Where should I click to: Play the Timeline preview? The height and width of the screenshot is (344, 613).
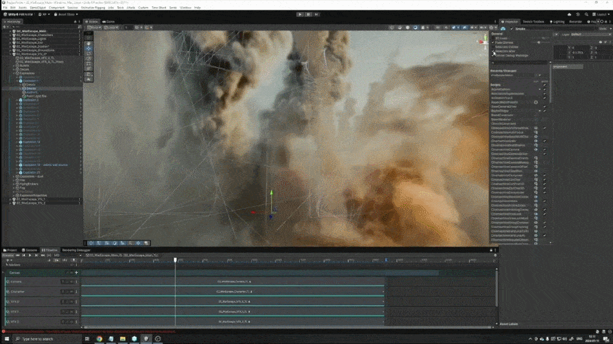pos(30,256)
